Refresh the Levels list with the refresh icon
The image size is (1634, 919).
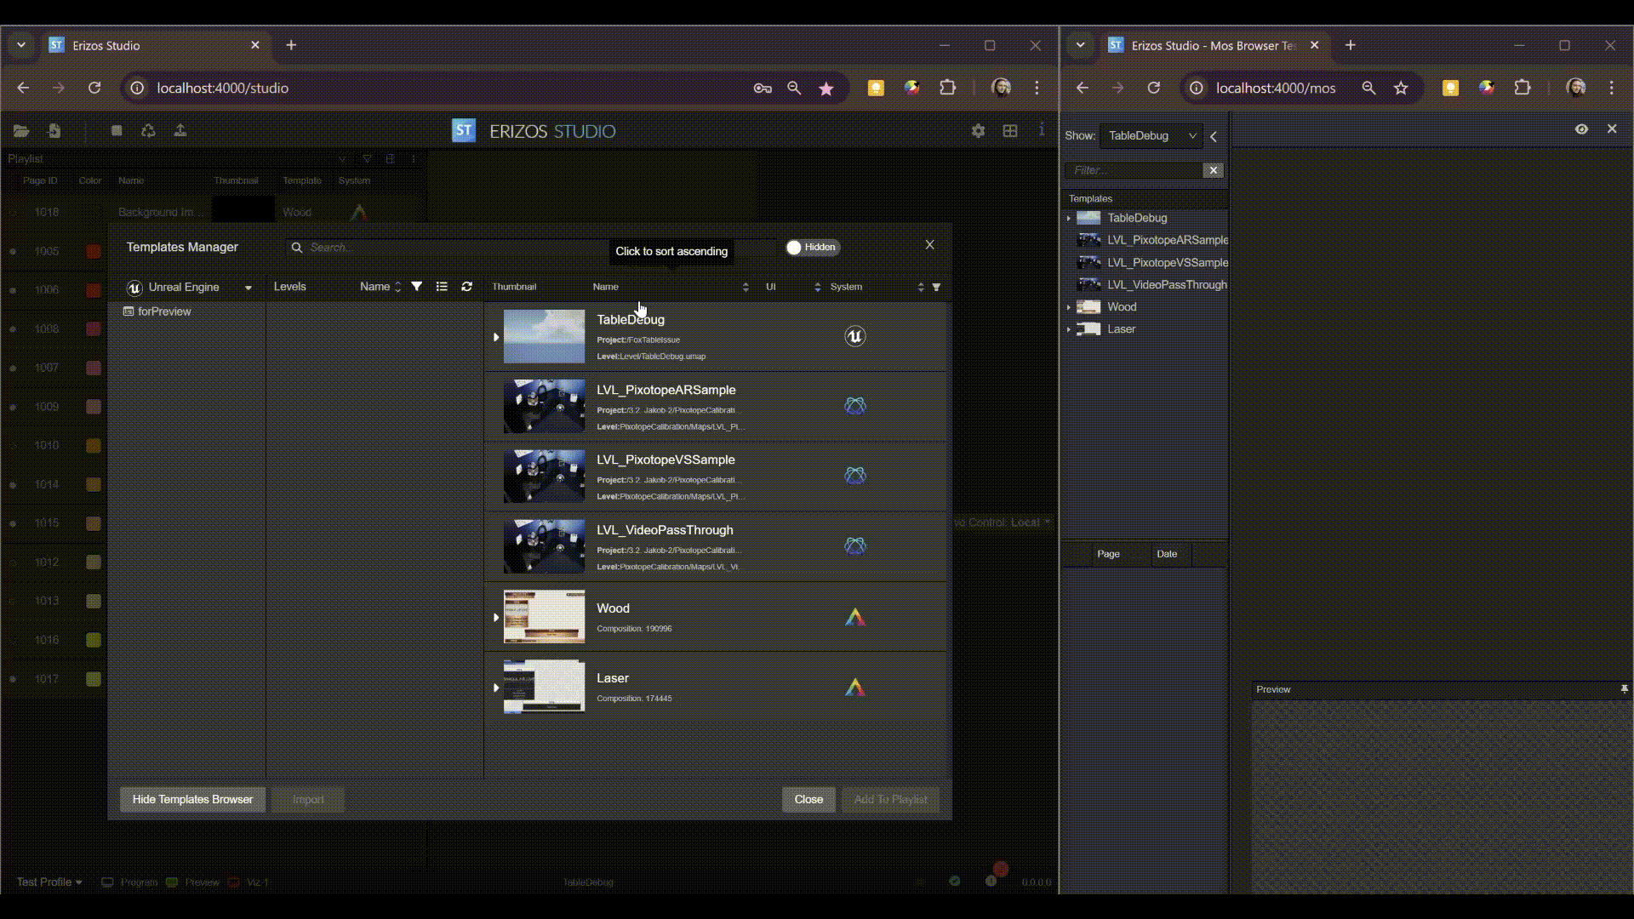coord(466,287)
